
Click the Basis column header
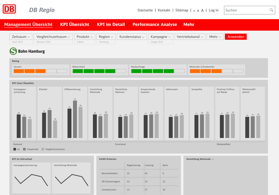click(165, 165)
